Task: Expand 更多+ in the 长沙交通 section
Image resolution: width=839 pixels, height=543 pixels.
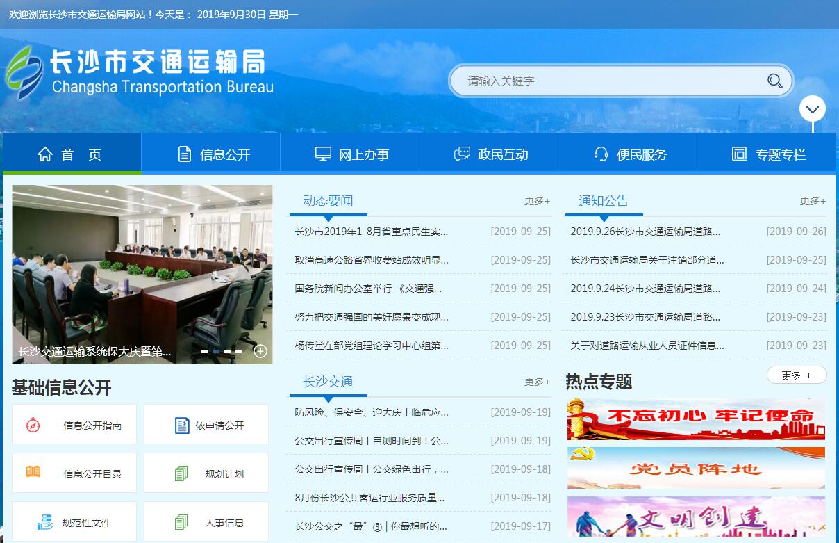Action: 537,382
